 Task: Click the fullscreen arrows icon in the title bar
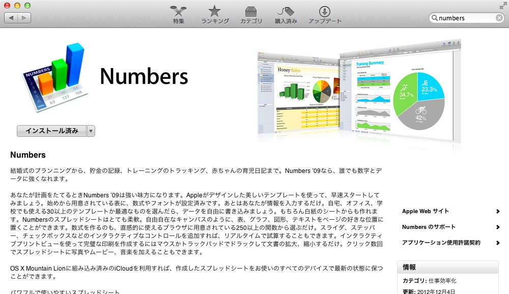[x=503, y=6]
